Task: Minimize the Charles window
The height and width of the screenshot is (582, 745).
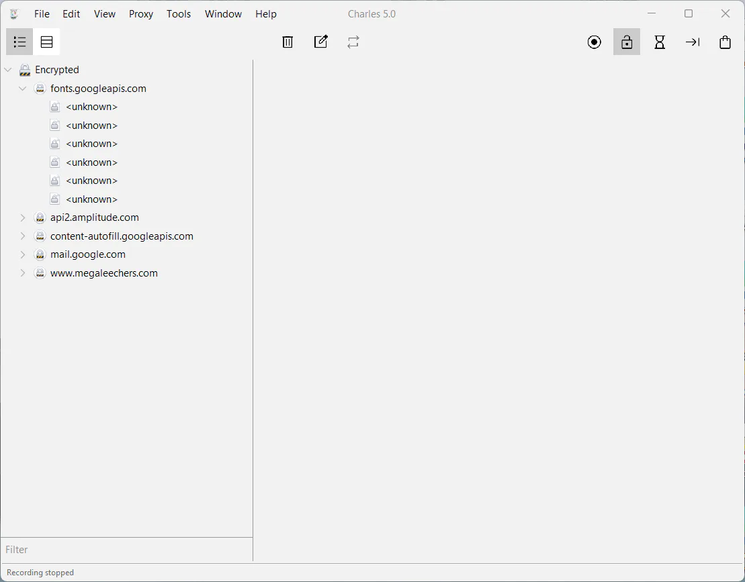Action: coord(652,13)
